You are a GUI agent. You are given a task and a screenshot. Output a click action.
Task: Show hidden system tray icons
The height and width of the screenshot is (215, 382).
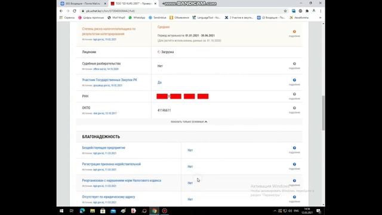tap(275, 211)
